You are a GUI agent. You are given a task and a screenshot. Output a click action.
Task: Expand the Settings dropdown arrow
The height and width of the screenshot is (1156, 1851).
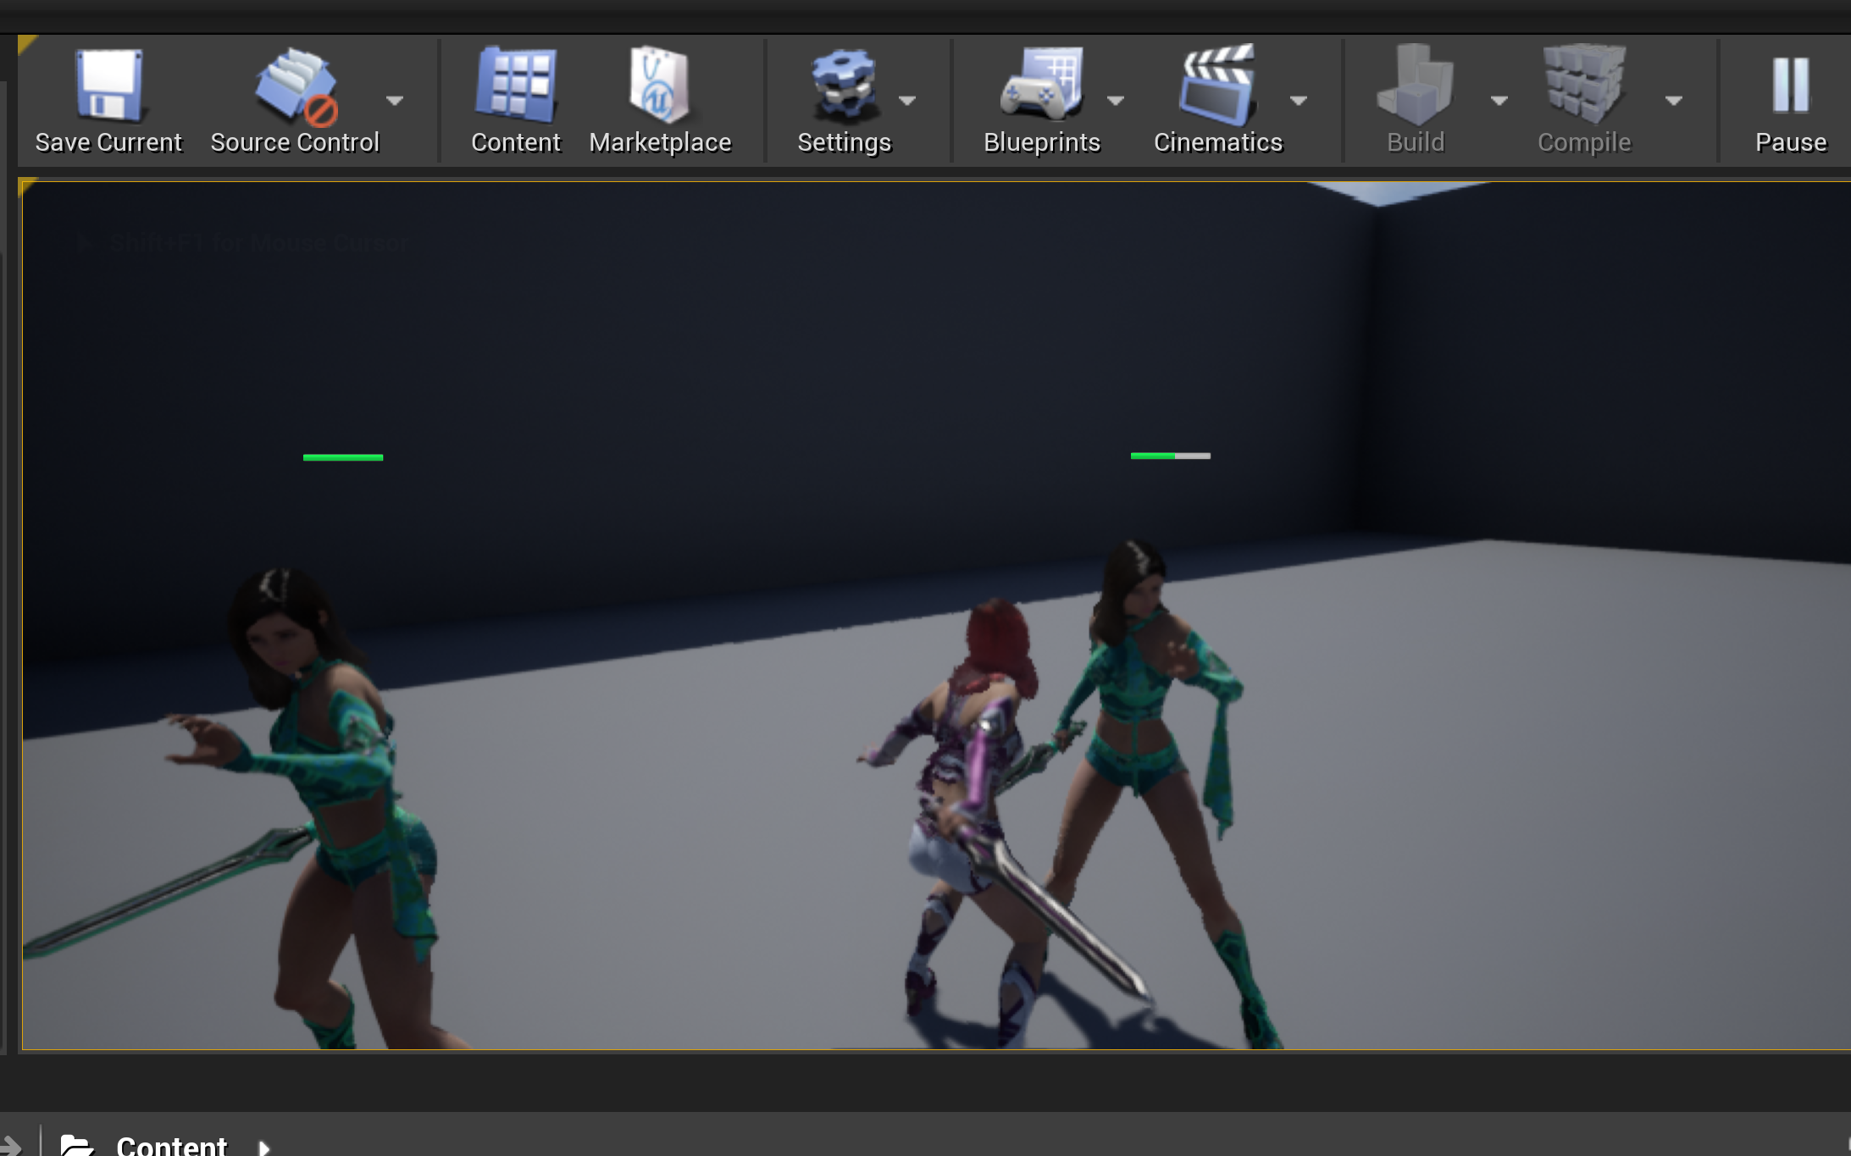(909, 101)
